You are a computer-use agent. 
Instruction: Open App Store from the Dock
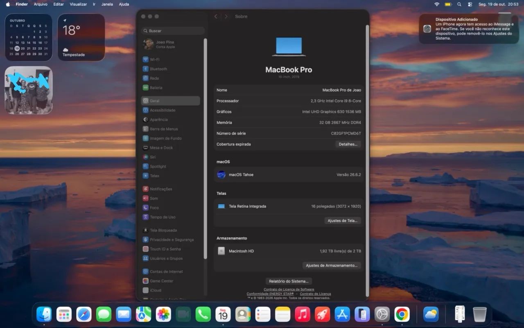click(x=342, y=314)
